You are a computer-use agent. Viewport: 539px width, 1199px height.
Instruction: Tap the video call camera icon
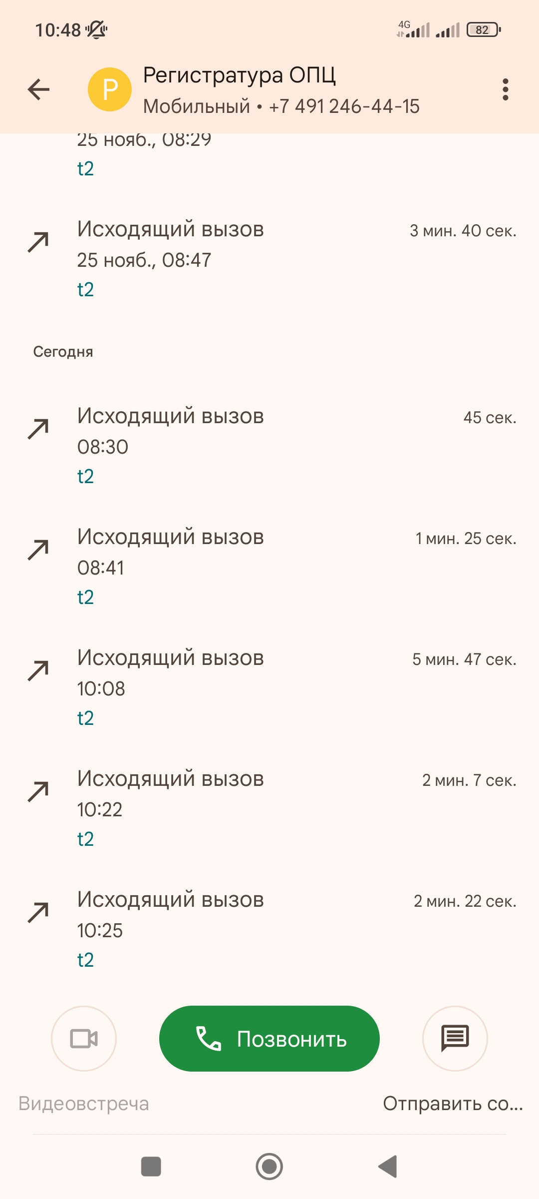84,1039
